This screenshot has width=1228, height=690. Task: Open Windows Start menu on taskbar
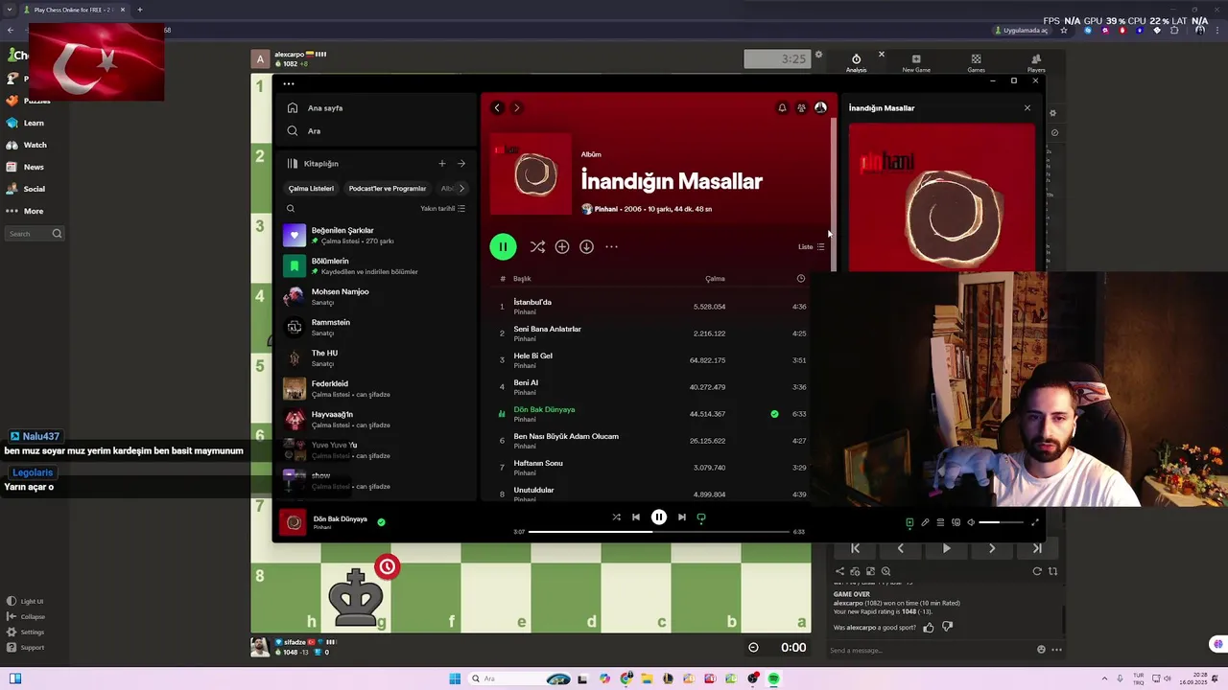[x=455, y=678]
